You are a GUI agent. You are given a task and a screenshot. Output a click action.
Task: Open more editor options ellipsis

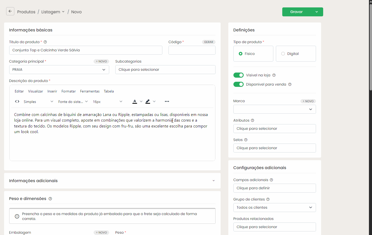(x=167, y=101)
